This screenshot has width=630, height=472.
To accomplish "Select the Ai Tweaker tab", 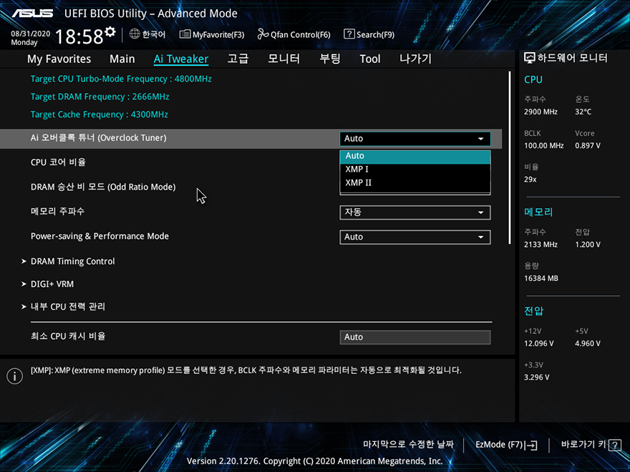I will coord(181,59).
